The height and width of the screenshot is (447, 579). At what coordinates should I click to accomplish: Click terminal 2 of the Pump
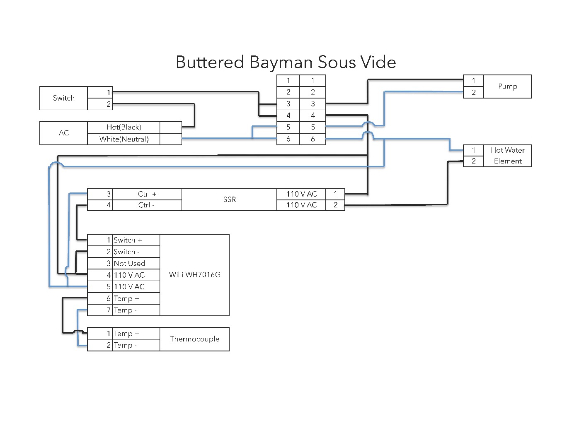pos(474,92)
